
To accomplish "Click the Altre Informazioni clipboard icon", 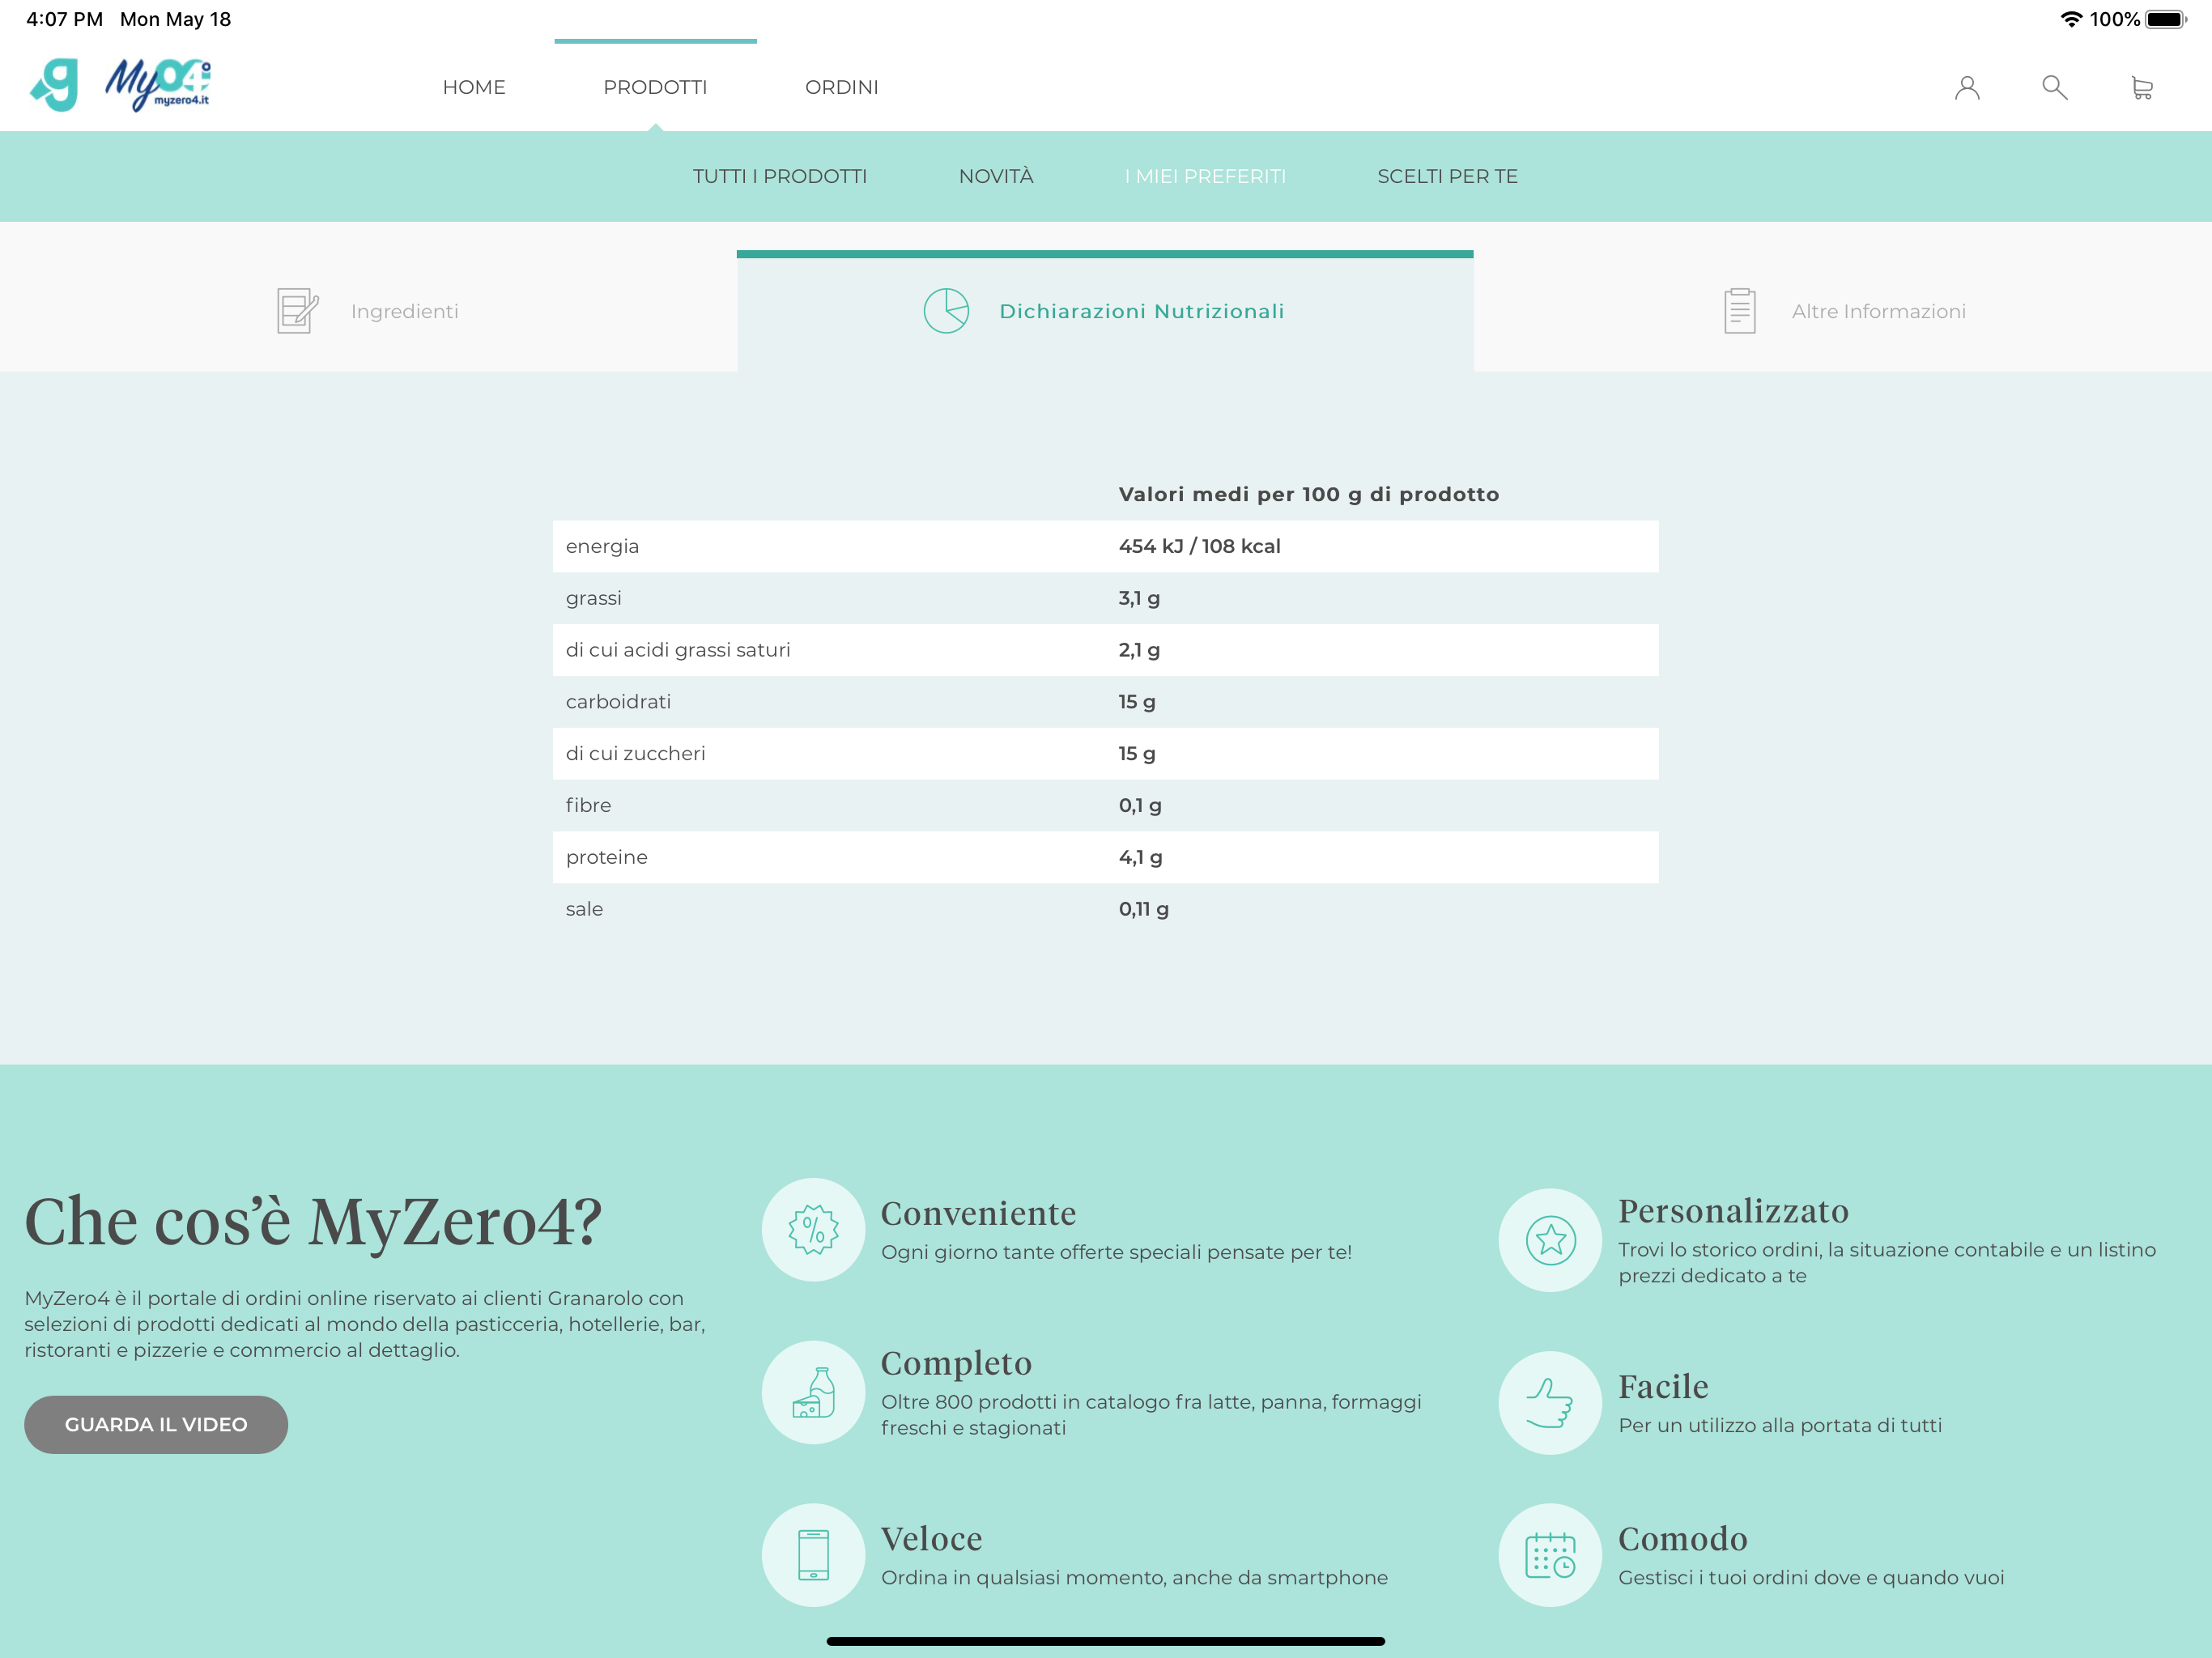I will tap(1739, 311).
